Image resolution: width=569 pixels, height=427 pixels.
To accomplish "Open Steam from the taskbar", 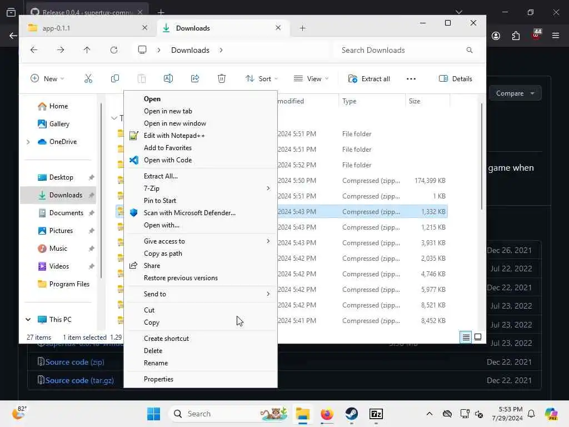I will tap(351, 414).
